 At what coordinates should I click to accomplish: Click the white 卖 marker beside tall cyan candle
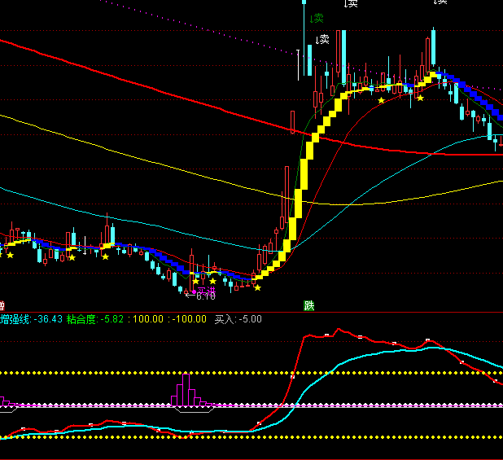(x=322, y=39)
